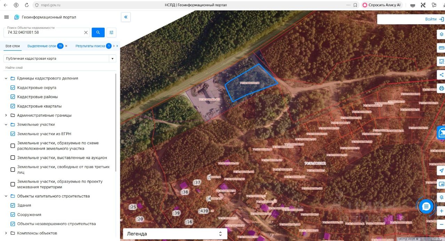Enable участки свободные от прав третьих лиц

tap(13, 169)
